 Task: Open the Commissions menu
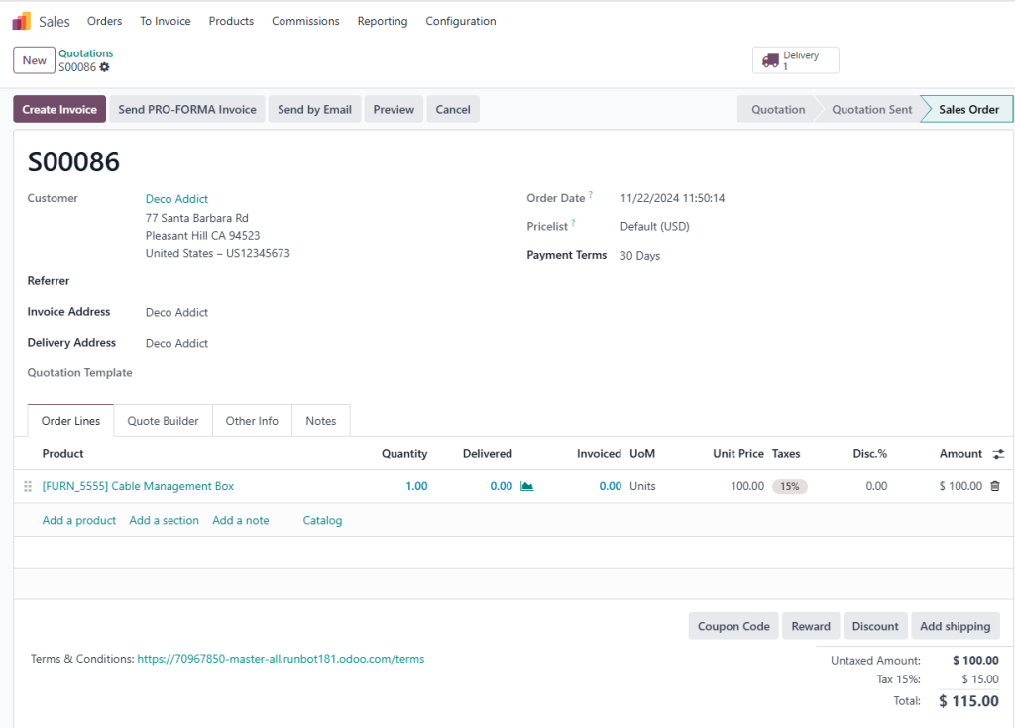point(305,21)
